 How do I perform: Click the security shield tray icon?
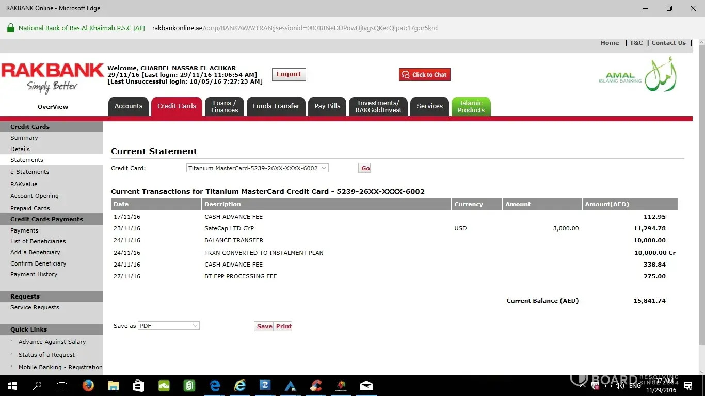[x=595, y=385]
